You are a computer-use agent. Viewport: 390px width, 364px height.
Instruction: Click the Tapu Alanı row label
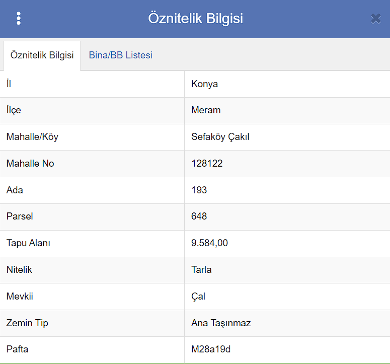(x=28, y=243)
